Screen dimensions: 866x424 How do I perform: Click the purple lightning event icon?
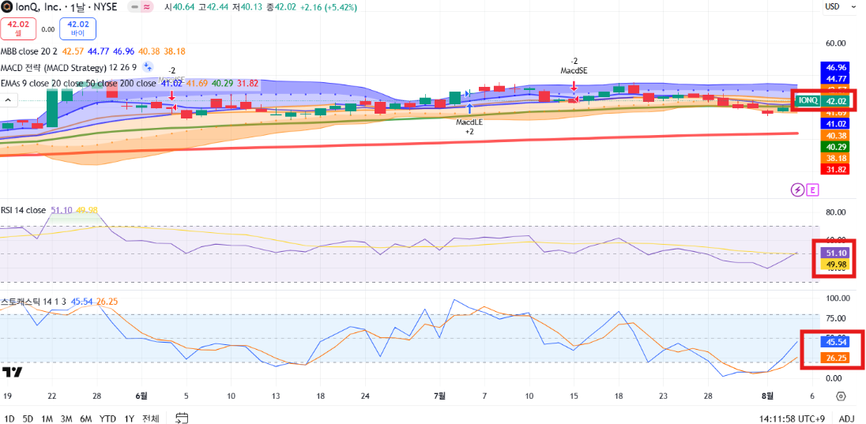(x=797, y=190)
